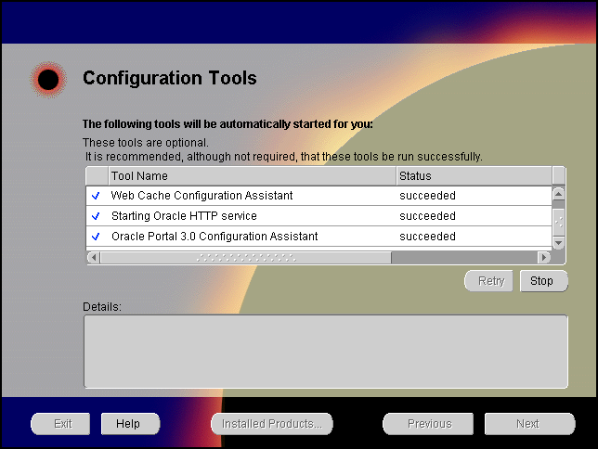This screenshot has width=598, height=449.
Task: Click checkmark beside Starting Oracle HTTP service
Action: click(96, 216)
